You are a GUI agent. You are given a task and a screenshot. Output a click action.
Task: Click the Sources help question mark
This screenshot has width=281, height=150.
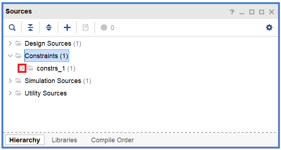(x=232, y=12)
